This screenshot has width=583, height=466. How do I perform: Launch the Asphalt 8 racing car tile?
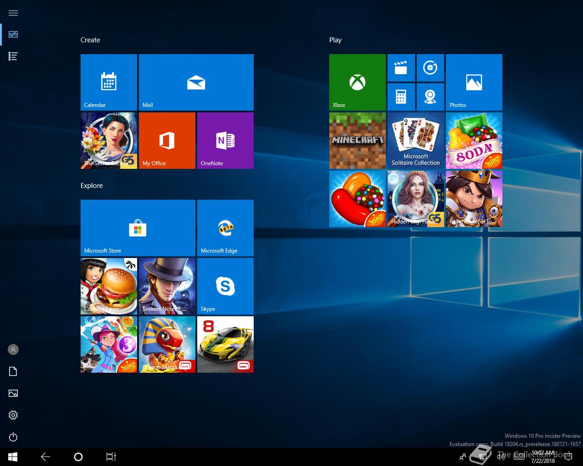(x=225, y=344)
